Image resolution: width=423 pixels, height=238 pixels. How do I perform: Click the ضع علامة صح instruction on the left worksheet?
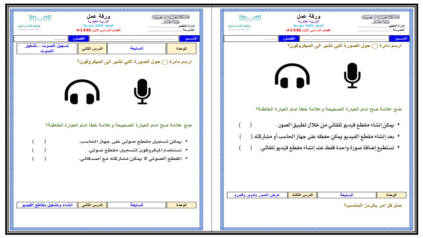click(119, 125)
